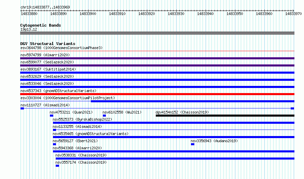The image size is (304, 179).
Task: Select the right end block of nsv1110727
Action: click(292, 108)
